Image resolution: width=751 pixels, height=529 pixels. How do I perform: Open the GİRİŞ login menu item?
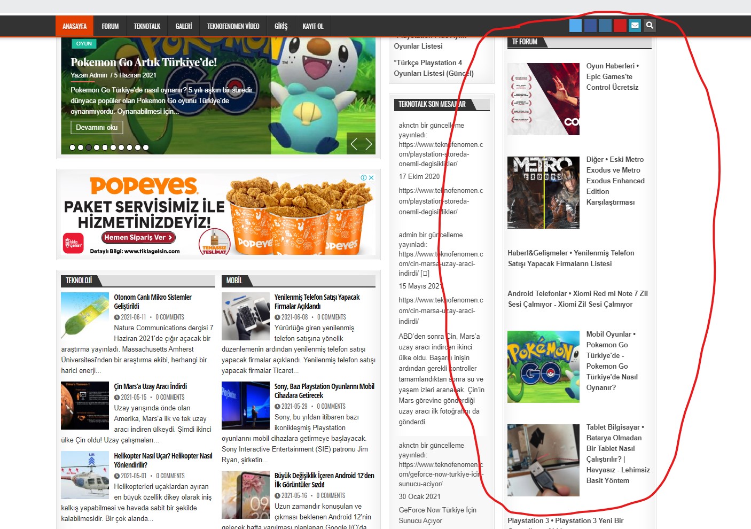click(x=281, y=26)
